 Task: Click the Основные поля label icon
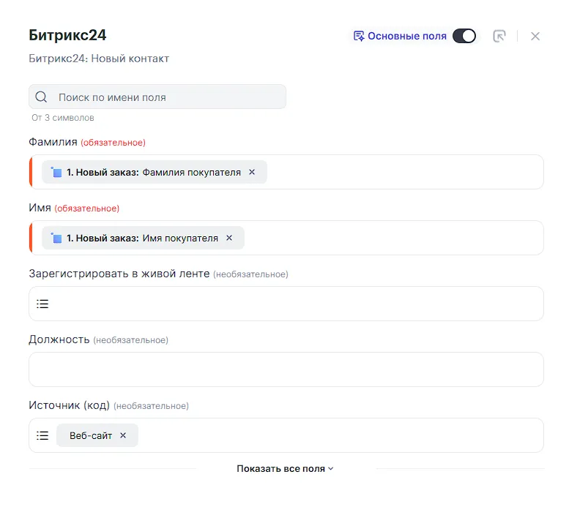click(x=359, y=36)
